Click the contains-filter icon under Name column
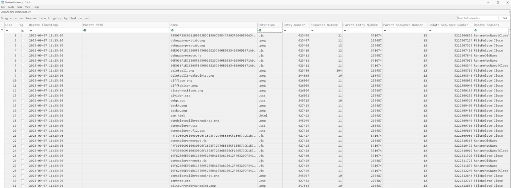The image size is (511, 188). [172, 30]
